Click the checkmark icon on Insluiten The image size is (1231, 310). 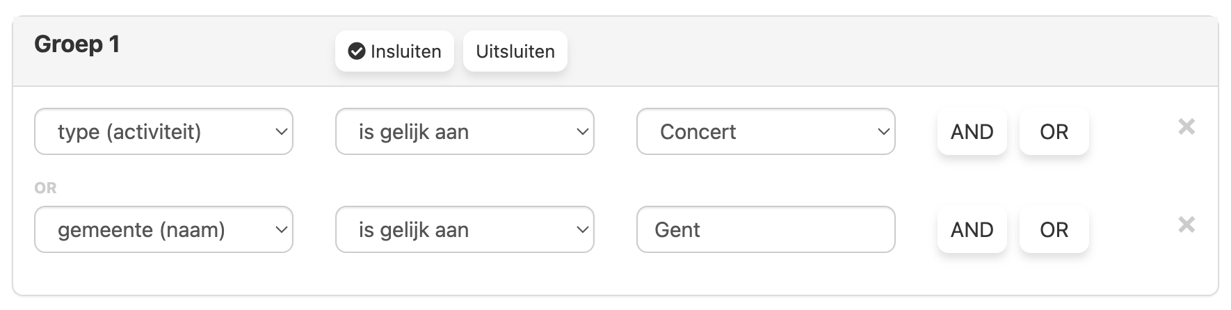pos(357,51)
